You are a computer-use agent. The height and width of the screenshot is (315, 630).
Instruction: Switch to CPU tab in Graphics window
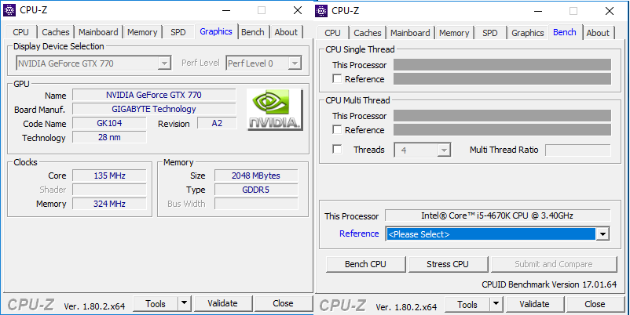point(21,32)
